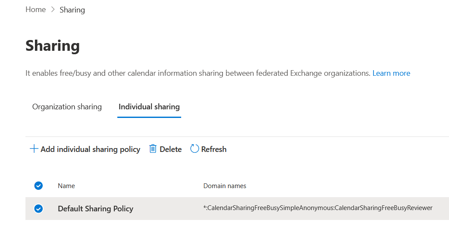Click the plus icon for adding policy

pyautogui.click(x=34, y=149)
